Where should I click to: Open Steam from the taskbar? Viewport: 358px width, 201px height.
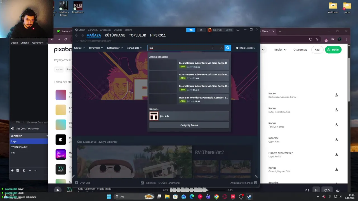point(249,197)
